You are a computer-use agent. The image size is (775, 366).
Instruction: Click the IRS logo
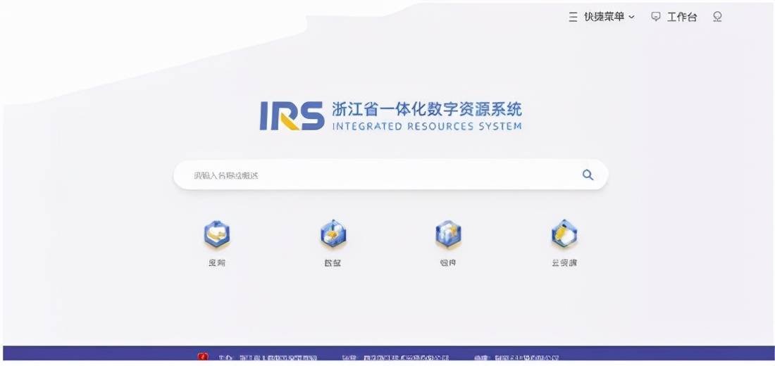[x=292, y=116]
